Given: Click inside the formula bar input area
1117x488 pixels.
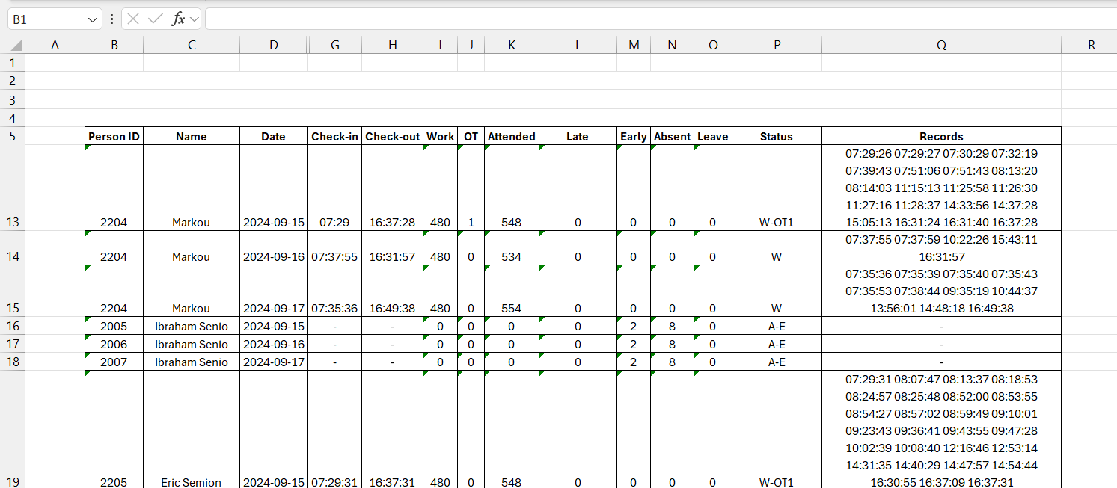Looking at the screenshot, I should (524, 19).
